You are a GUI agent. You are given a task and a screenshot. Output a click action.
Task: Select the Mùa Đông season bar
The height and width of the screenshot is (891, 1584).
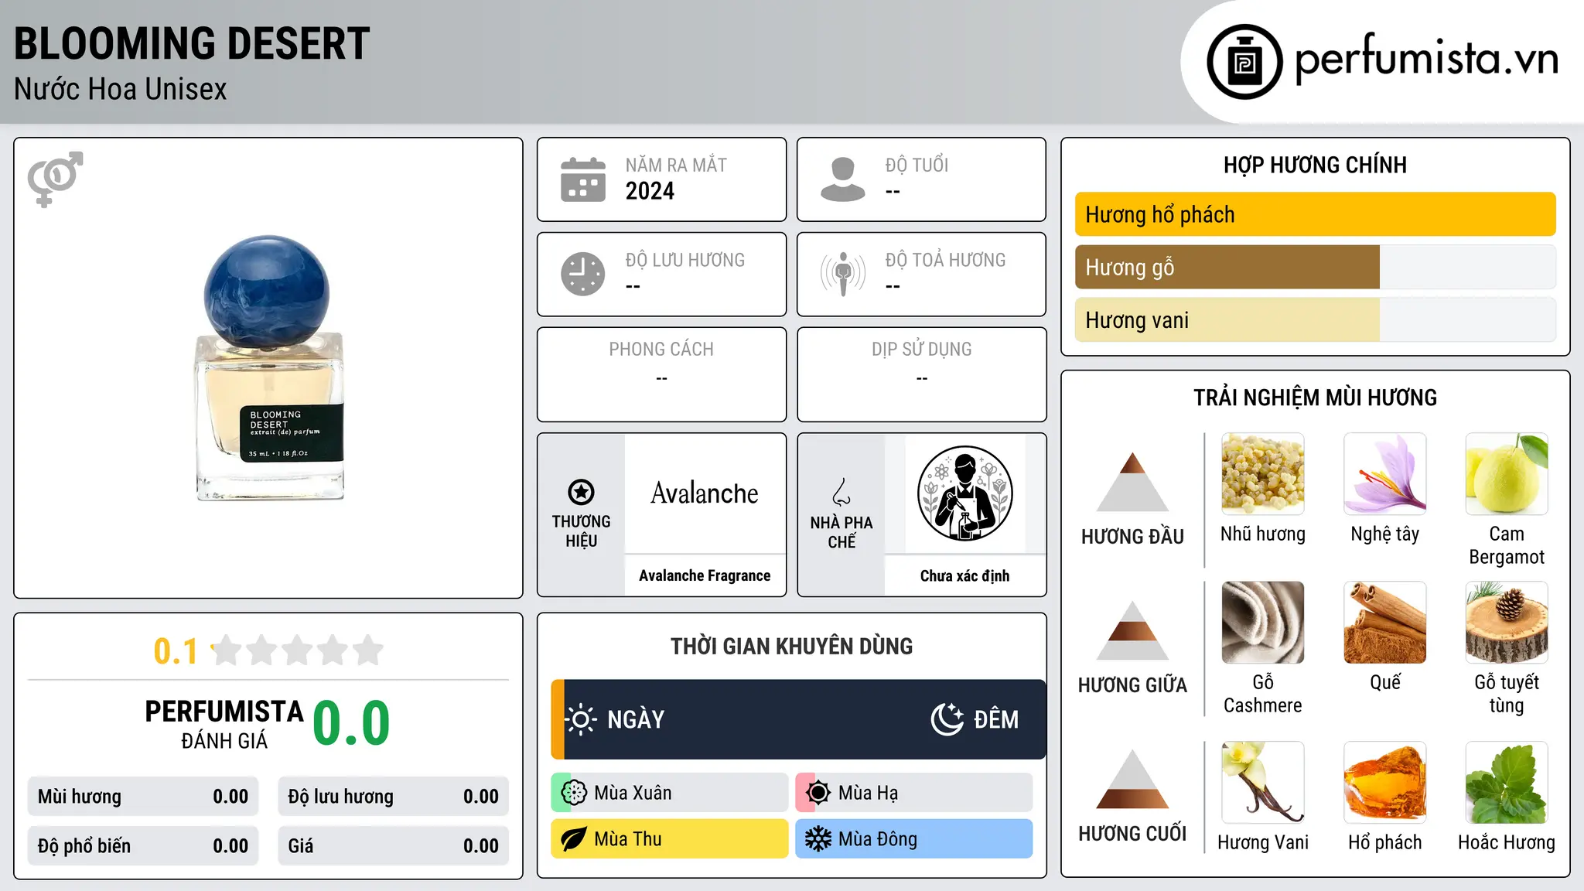coord(914,839)
